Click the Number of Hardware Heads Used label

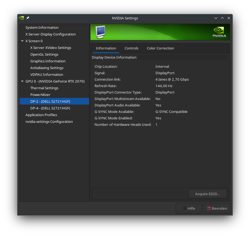coord(123,125)
